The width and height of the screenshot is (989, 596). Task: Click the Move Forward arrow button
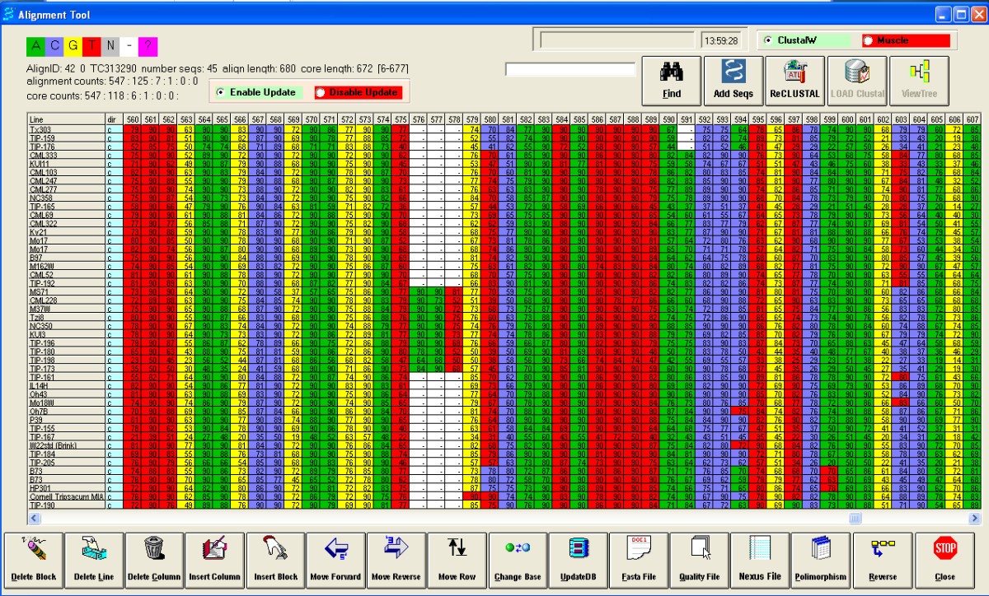(x=335, y=559)
